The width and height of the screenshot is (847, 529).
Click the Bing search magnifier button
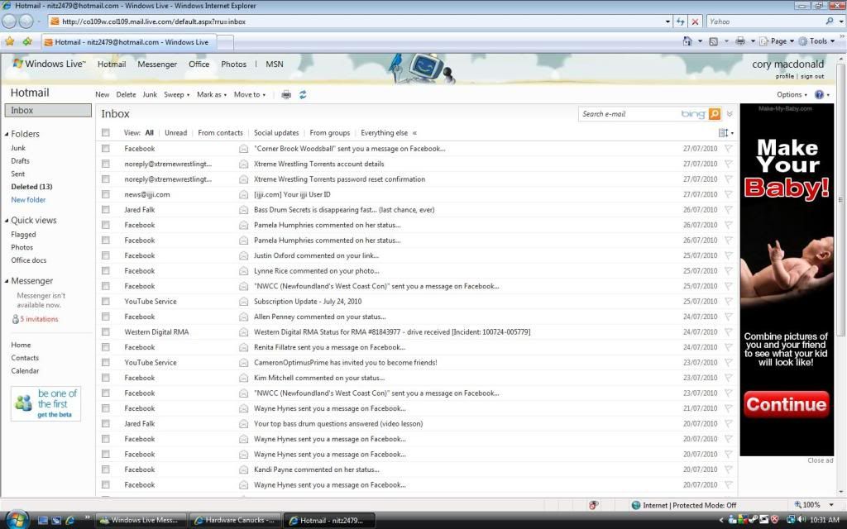click(715, 114)
